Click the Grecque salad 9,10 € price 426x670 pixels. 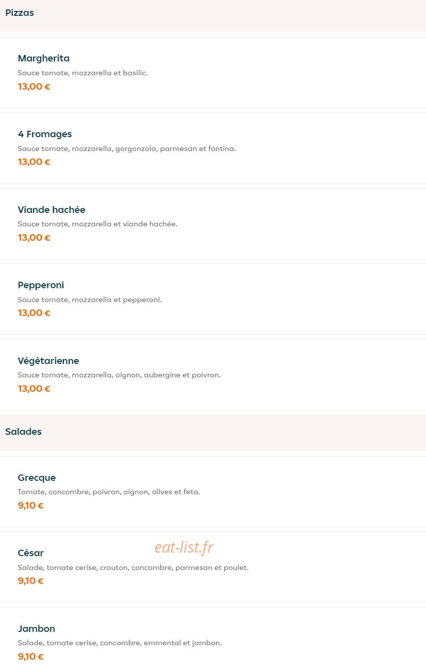pyautogui.click(x=31, y=506)
